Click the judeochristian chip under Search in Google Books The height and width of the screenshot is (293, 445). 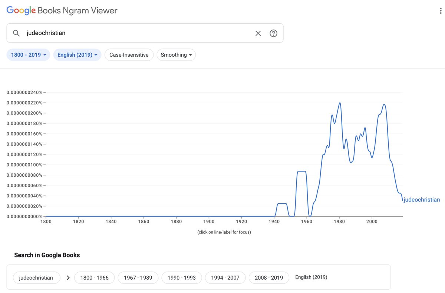pyautogui.click(x=36, y=277)
